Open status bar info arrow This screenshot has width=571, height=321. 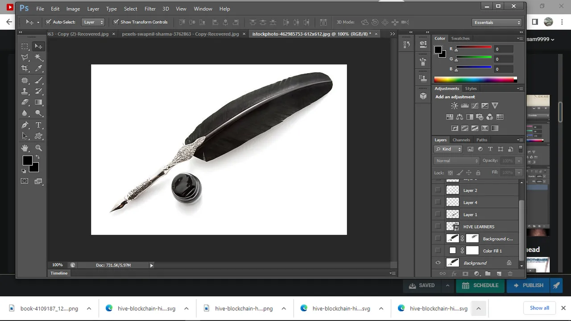click(x=151, y=265)
